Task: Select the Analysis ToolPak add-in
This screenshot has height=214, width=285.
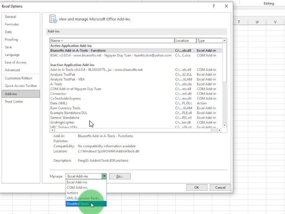Action: (136, 75)
